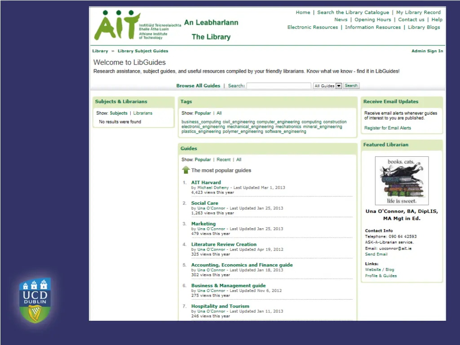Image resolution: width=460 pixels, height=345 pixels.
Task: Click the Search button beside the dropdown
Action: click(351, 86)
